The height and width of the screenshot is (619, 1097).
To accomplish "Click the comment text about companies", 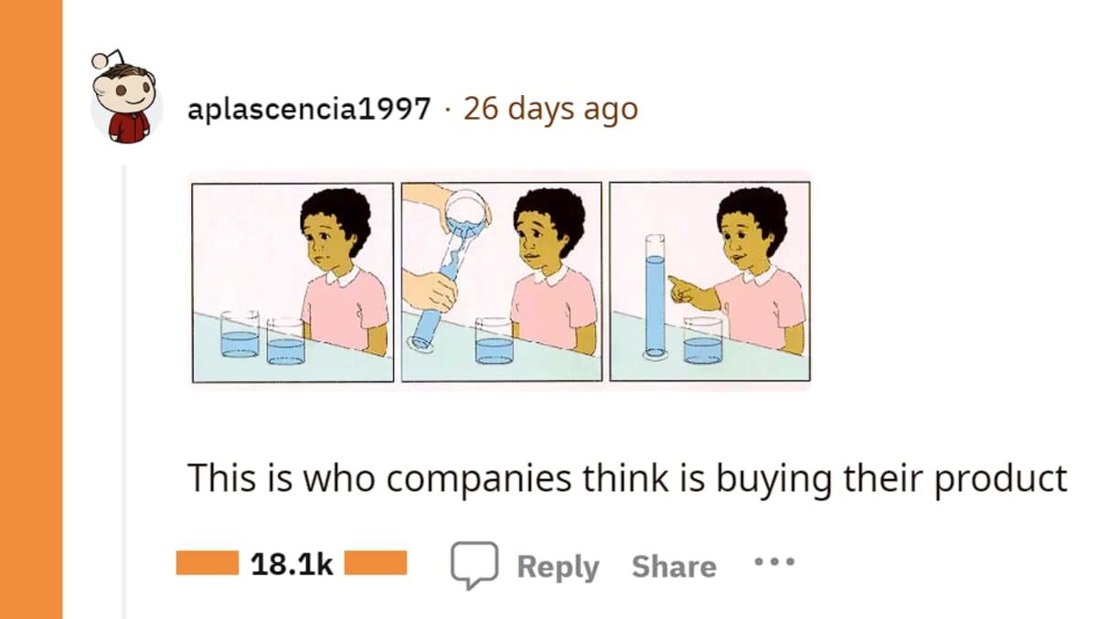I will point(627,479).
